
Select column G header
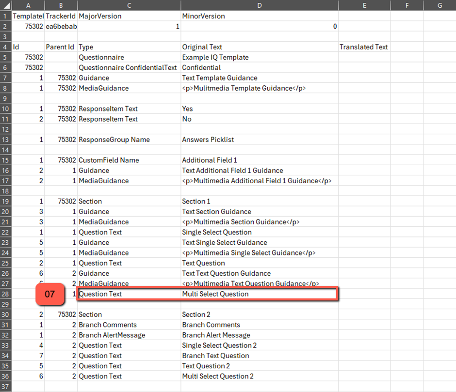tap(439, 5)
